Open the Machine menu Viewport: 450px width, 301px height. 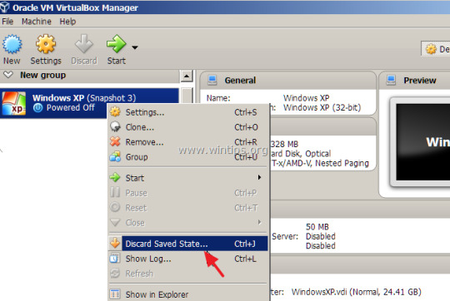[x=37, y=22]
